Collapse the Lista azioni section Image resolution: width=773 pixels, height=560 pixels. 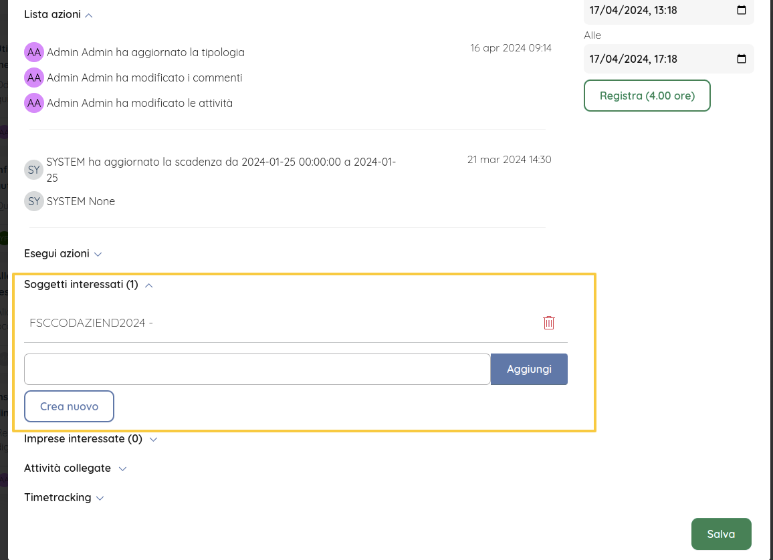tap(89, 15)
